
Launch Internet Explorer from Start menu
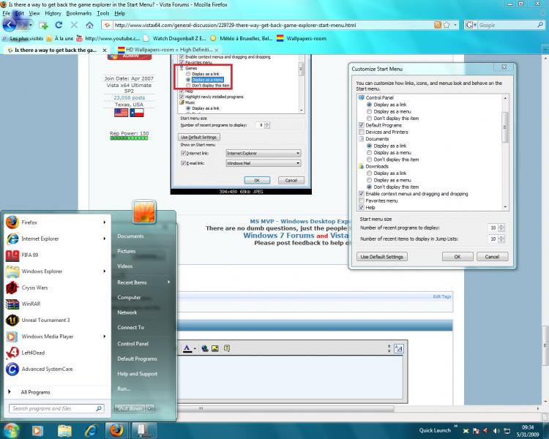[56, 239]
